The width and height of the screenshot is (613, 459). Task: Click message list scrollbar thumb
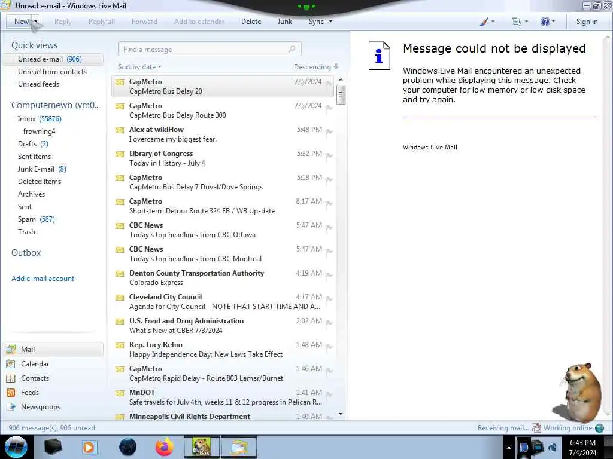[341, 94]
